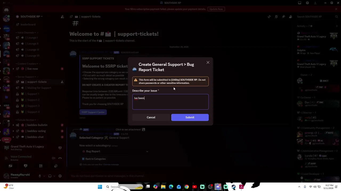341x191 pixels.
Task: Toggle channel notification settings bell
Action: click(x=276, y=17)
